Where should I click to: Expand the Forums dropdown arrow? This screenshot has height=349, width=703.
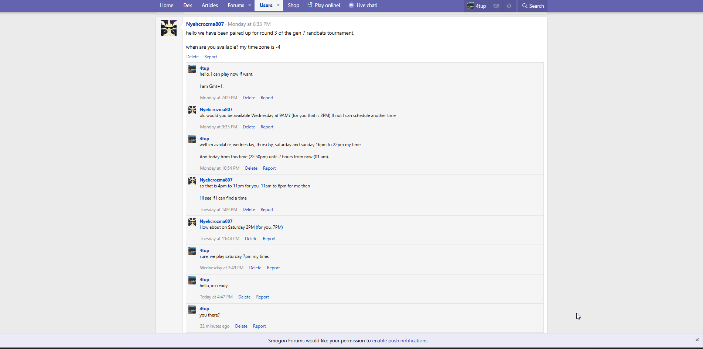[x=250, y=5]
